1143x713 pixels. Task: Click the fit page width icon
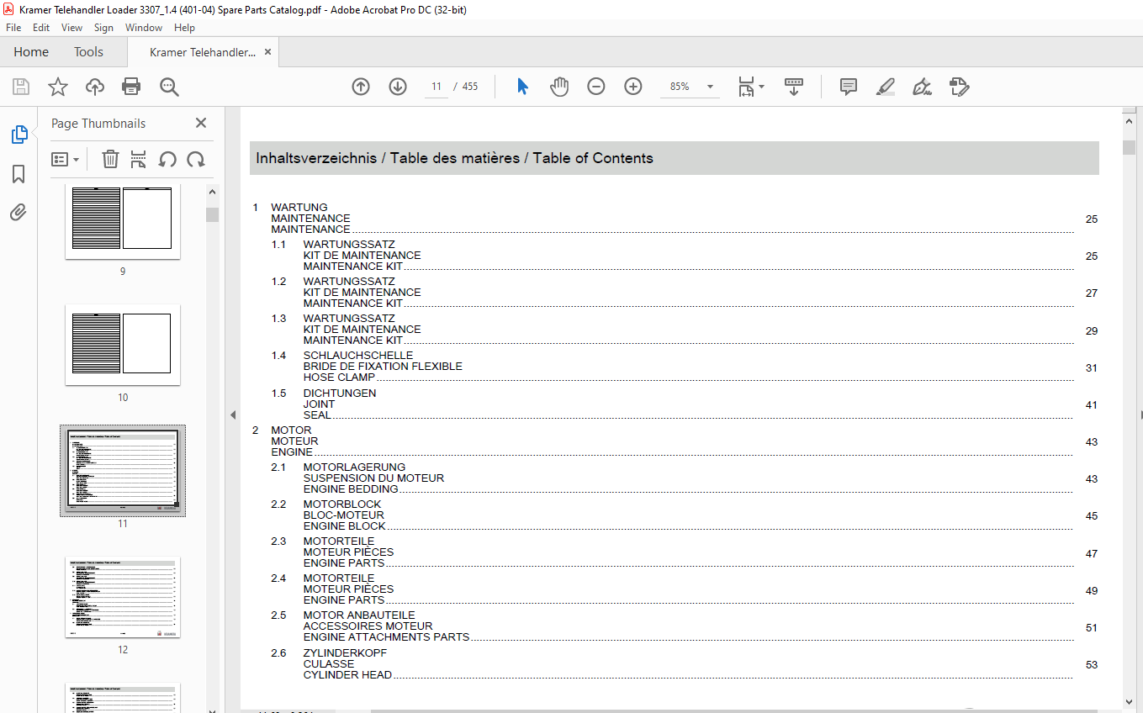point(746,87)
